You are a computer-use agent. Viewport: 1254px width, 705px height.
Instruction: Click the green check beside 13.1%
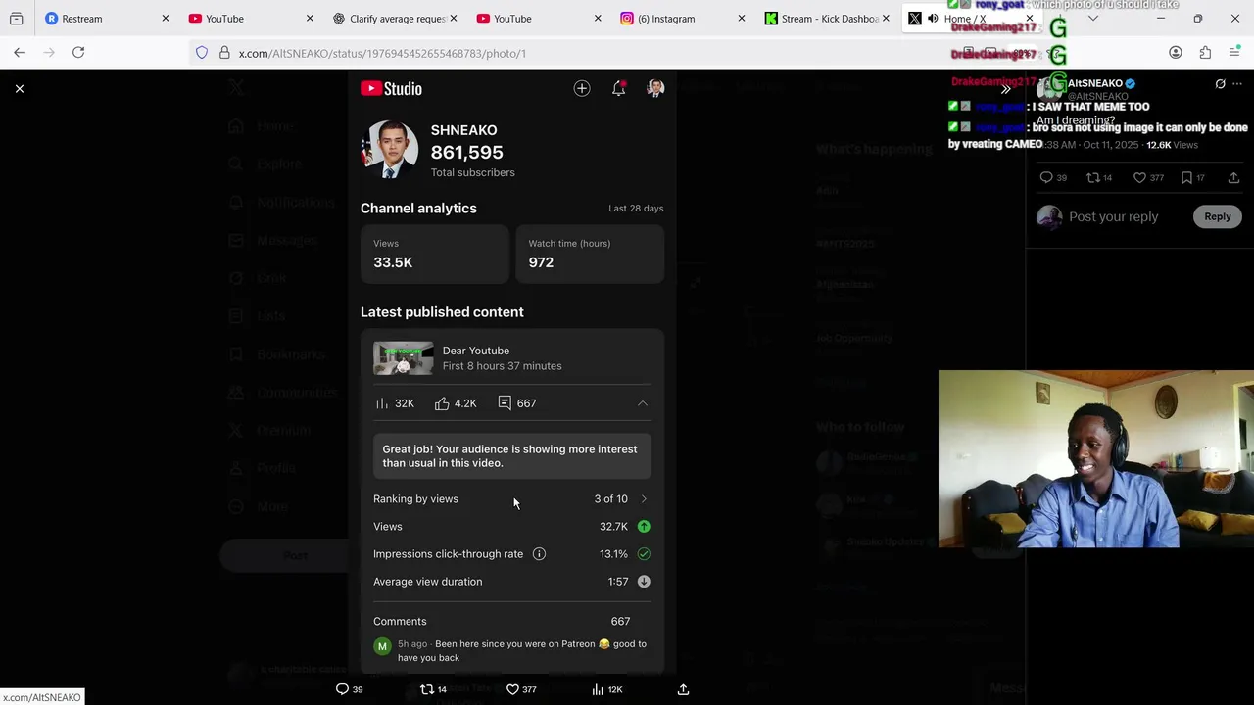(x=644, y=554)
